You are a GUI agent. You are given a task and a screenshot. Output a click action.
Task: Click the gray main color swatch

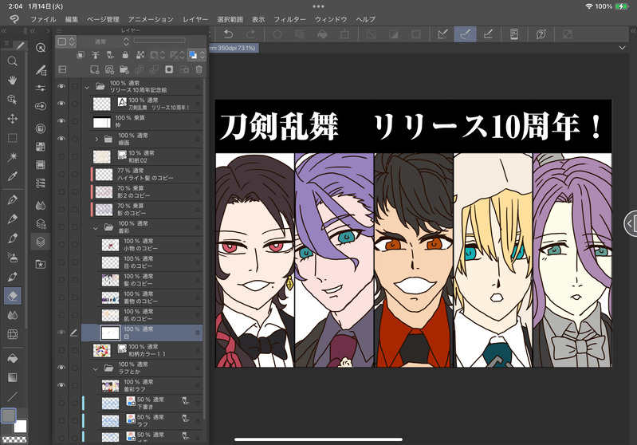click(x=9, y=415)
